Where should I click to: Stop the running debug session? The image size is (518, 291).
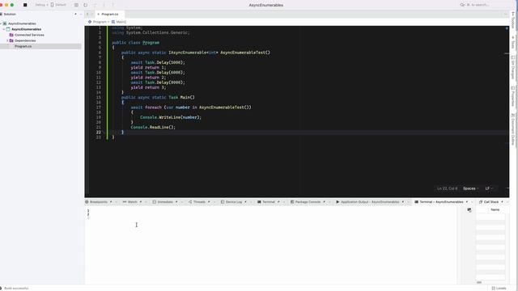tap(25, 5)
